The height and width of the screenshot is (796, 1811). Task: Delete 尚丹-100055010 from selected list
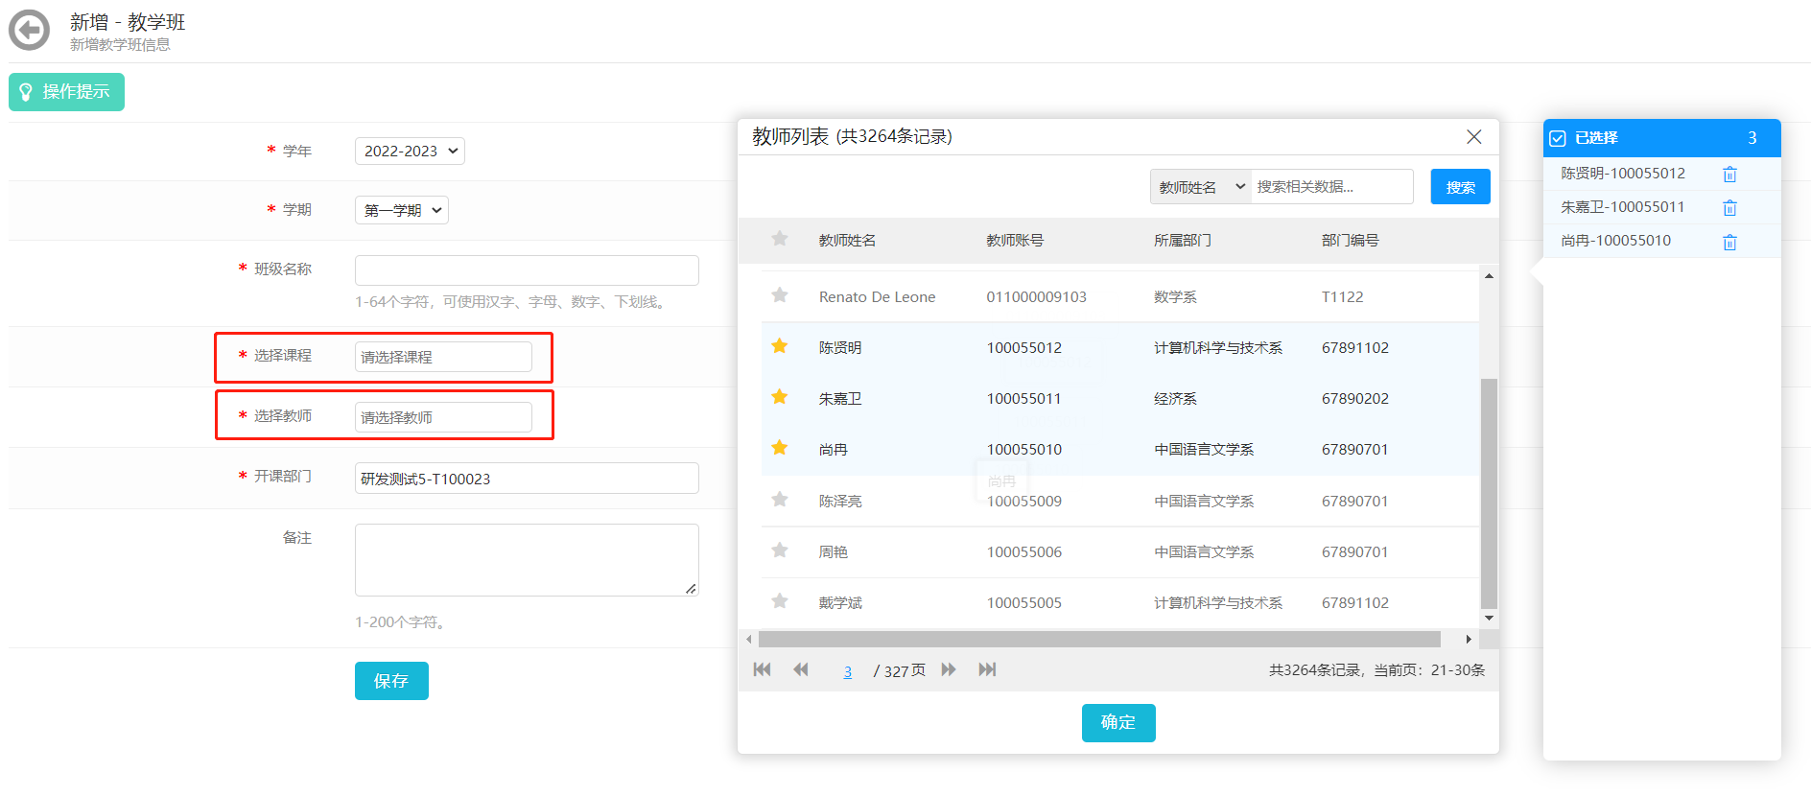1729,243
